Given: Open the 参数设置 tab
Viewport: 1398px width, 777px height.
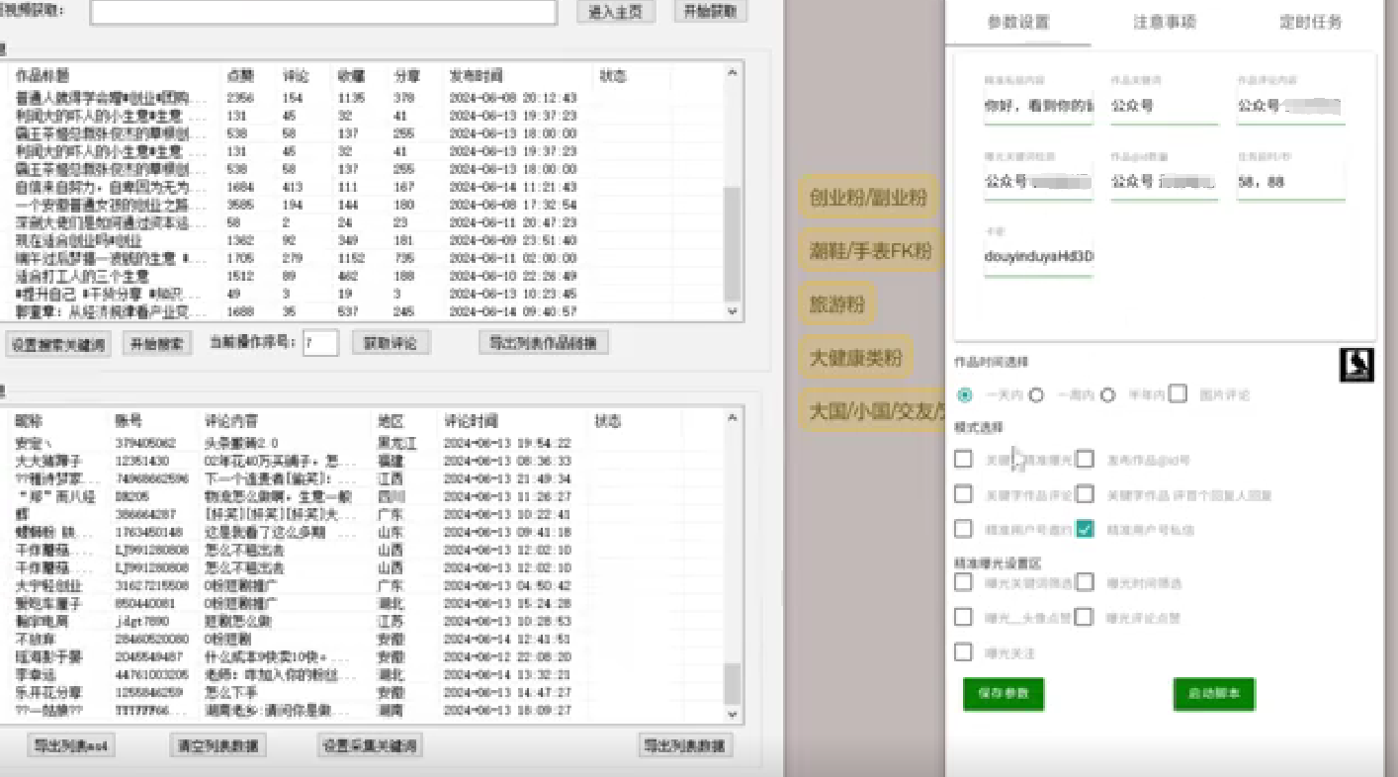Looking at the screenshot, I should coord(1018,22).
